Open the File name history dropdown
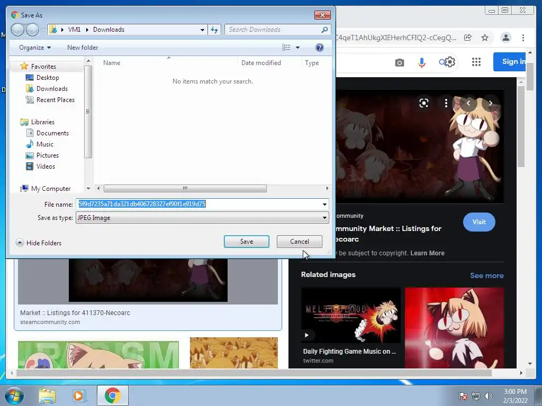The height and width of the screenshot is (406, 542). [x=324, y=205]
